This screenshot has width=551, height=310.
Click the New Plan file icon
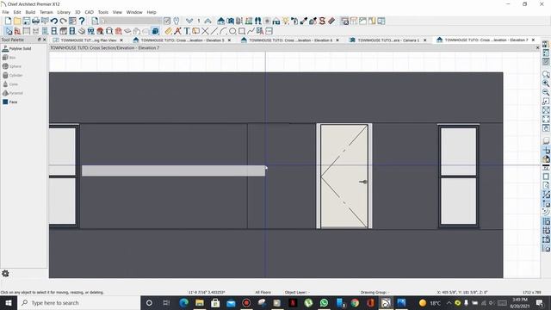pos(8,21)
